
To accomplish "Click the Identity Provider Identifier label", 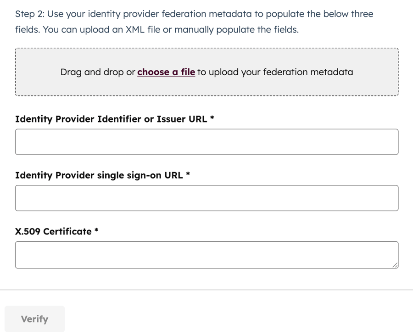I will [x=115, y=119].
